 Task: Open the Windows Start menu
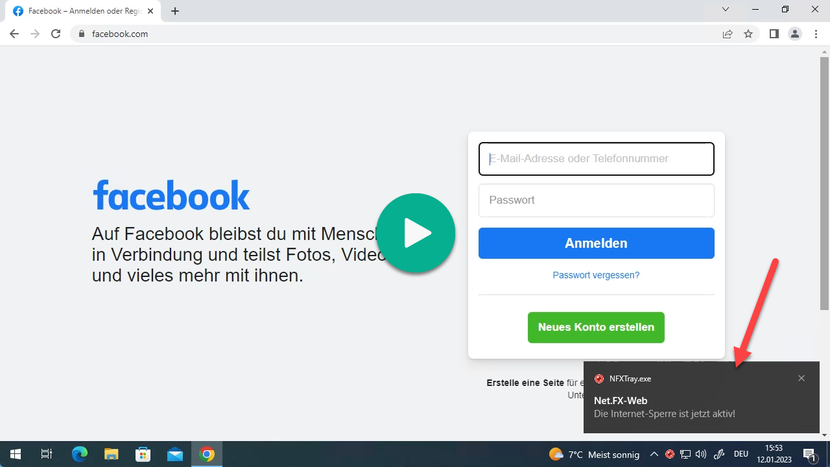pos(16,454)
